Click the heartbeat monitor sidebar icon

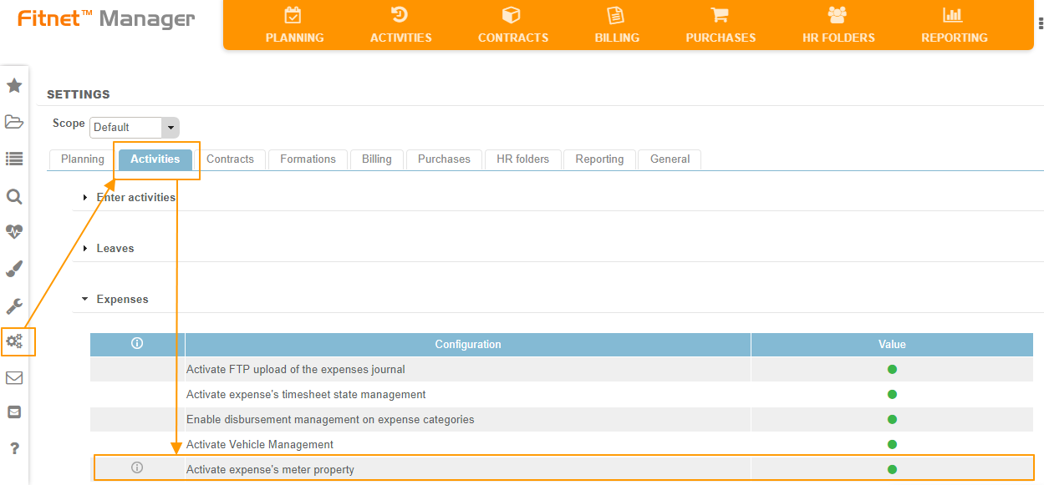pos(14,232)
